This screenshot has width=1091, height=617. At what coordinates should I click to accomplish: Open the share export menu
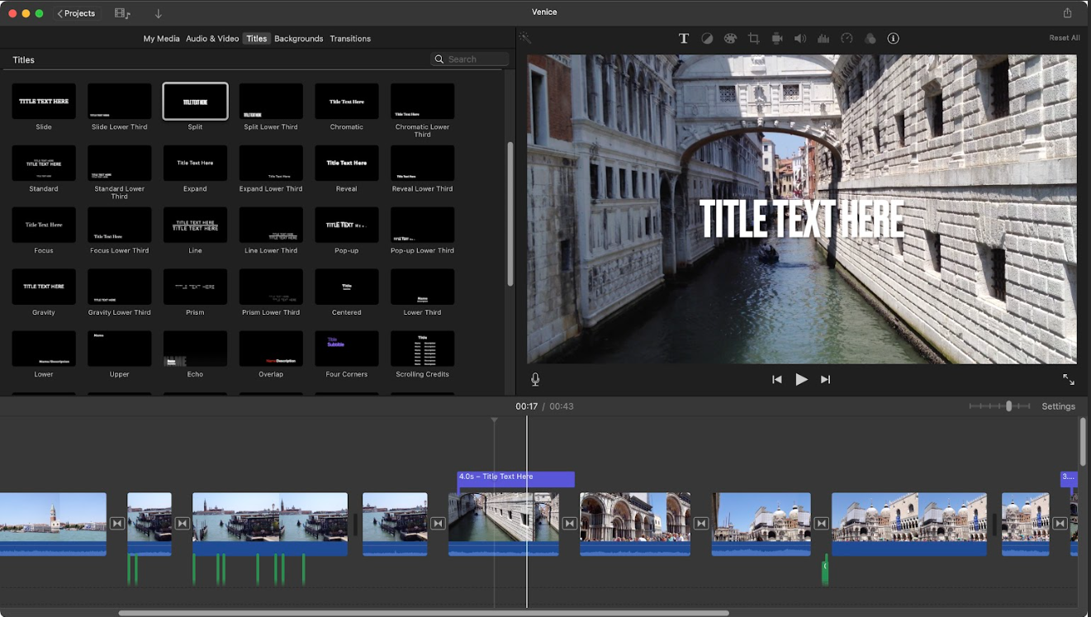tap(1067, 13)
